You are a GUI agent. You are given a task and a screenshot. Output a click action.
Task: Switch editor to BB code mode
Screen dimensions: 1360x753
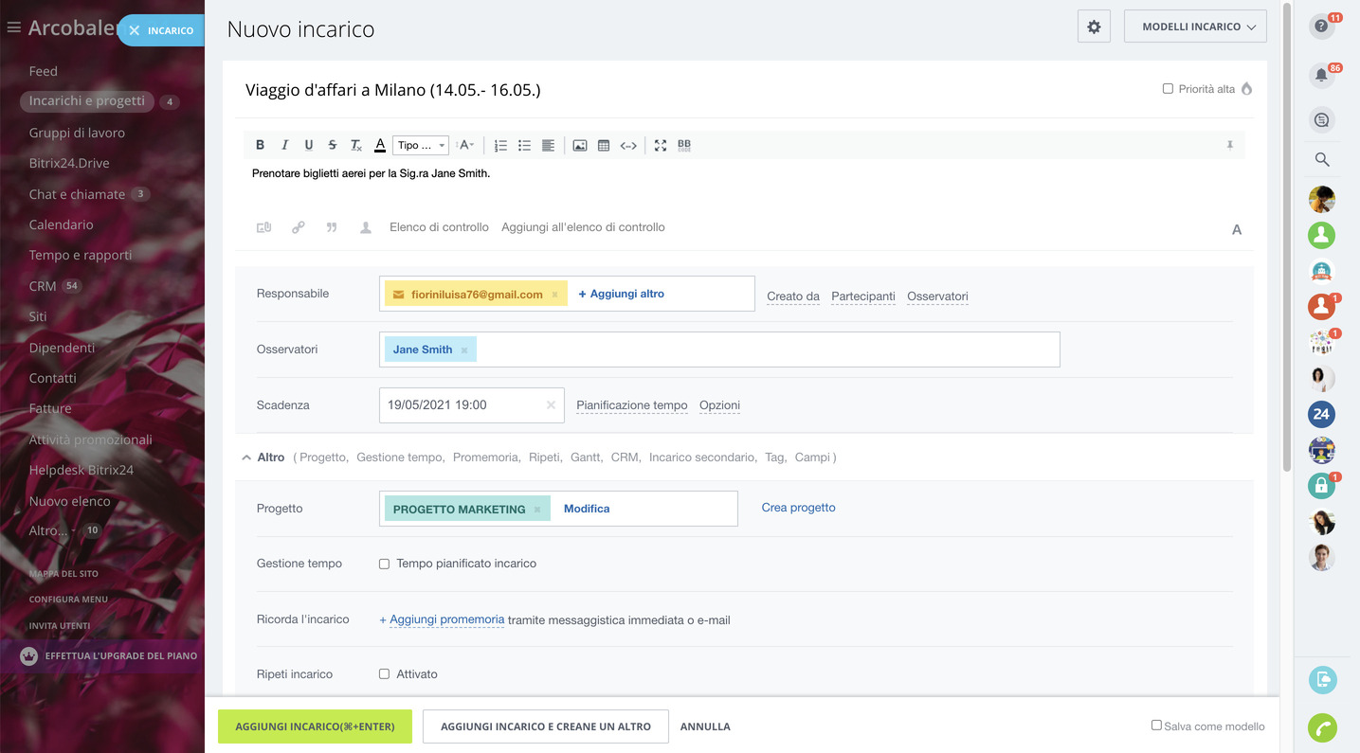[684, 145]
